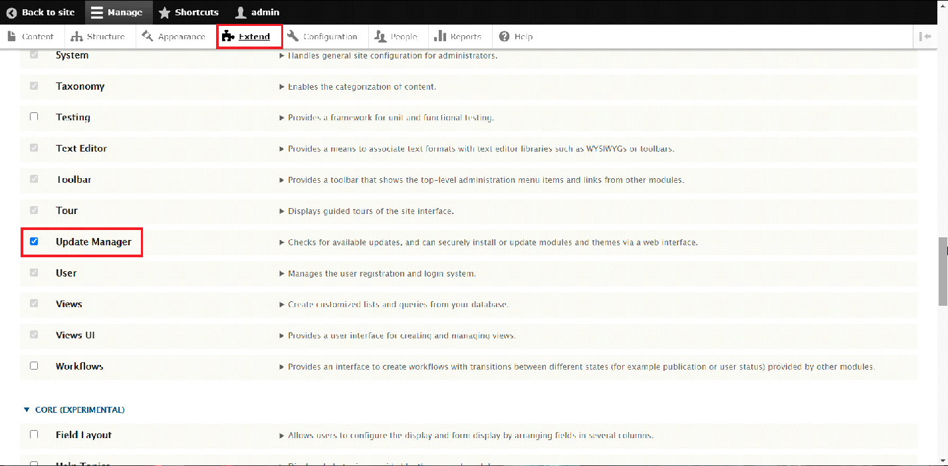This screenshot has height=466, width=948.
Task: Click the Appearance wand icon
Action: point(148,37)
